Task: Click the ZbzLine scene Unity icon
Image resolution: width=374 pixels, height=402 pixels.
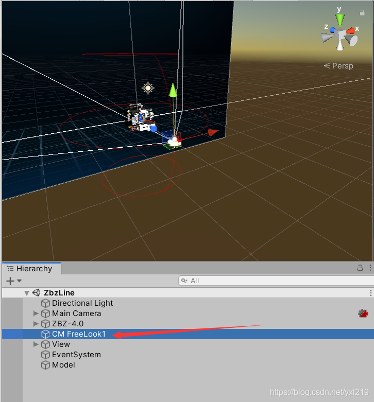Action: (36, 292)
